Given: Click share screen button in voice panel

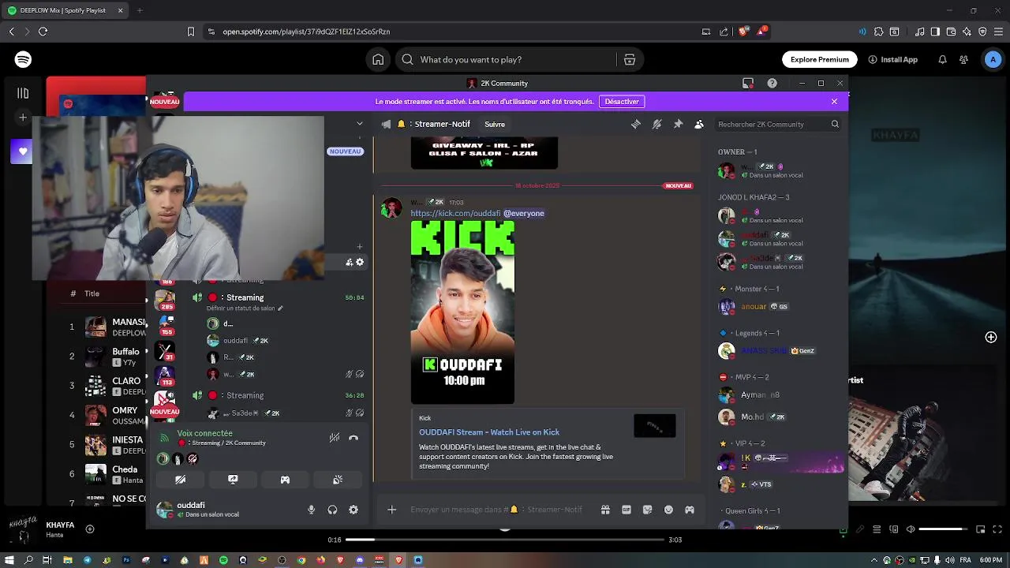Looking at the screenshot, I should coord(233,479).
